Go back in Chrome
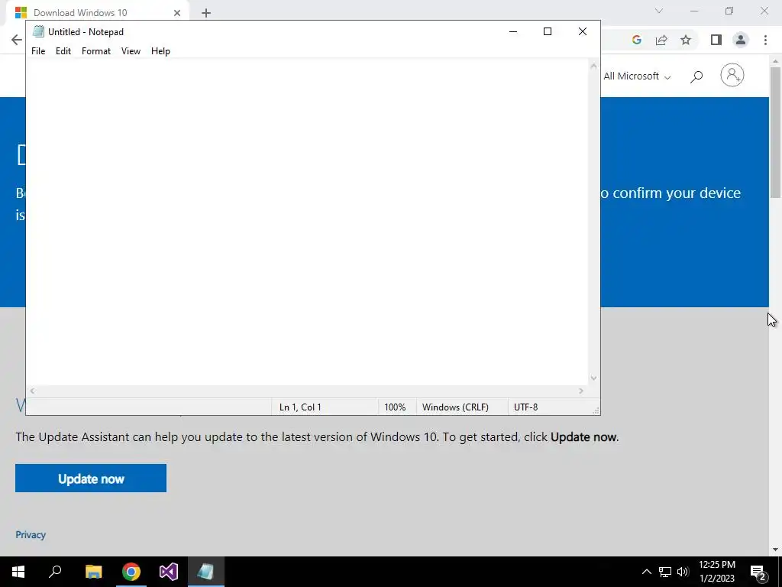 (17, 40)
